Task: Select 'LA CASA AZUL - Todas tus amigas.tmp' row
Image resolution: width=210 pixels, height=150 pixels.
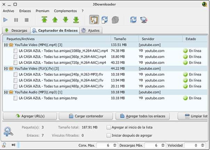Action: point(105,98)
